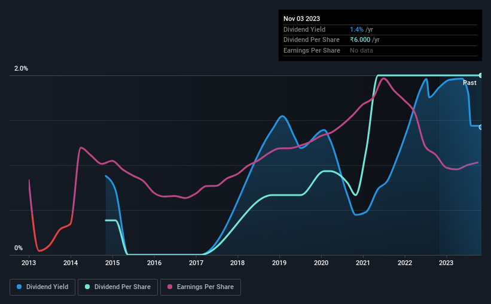The height and width of the screenshot is (304, 491).
Task: Select the 2020 x-axis label
Action: [321, 263]
